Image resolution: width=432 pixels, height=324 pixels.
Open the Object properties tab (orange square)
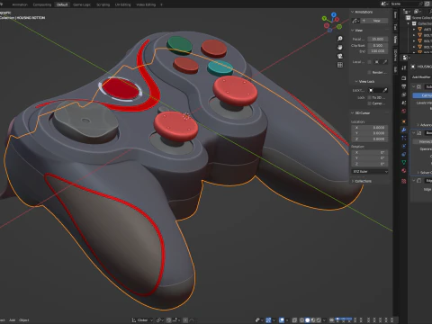tap(404, 121)
